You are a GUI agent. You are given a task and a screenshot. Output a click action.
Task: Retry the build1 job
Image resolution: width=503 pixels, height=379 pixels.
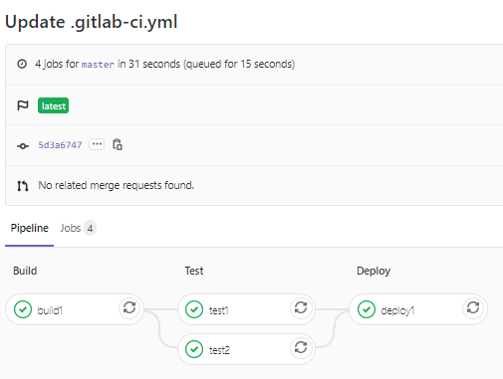pyautogui.click(x=129, y=307)
